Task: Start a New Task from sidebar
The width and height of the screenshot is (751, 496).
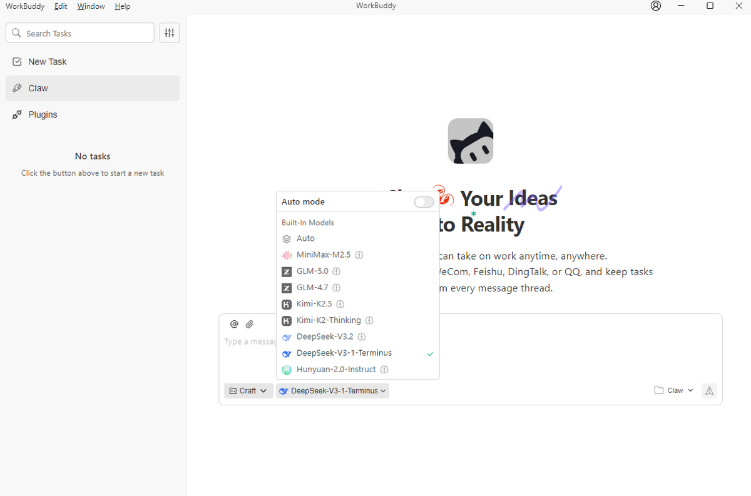Action: tap(47, 62)
